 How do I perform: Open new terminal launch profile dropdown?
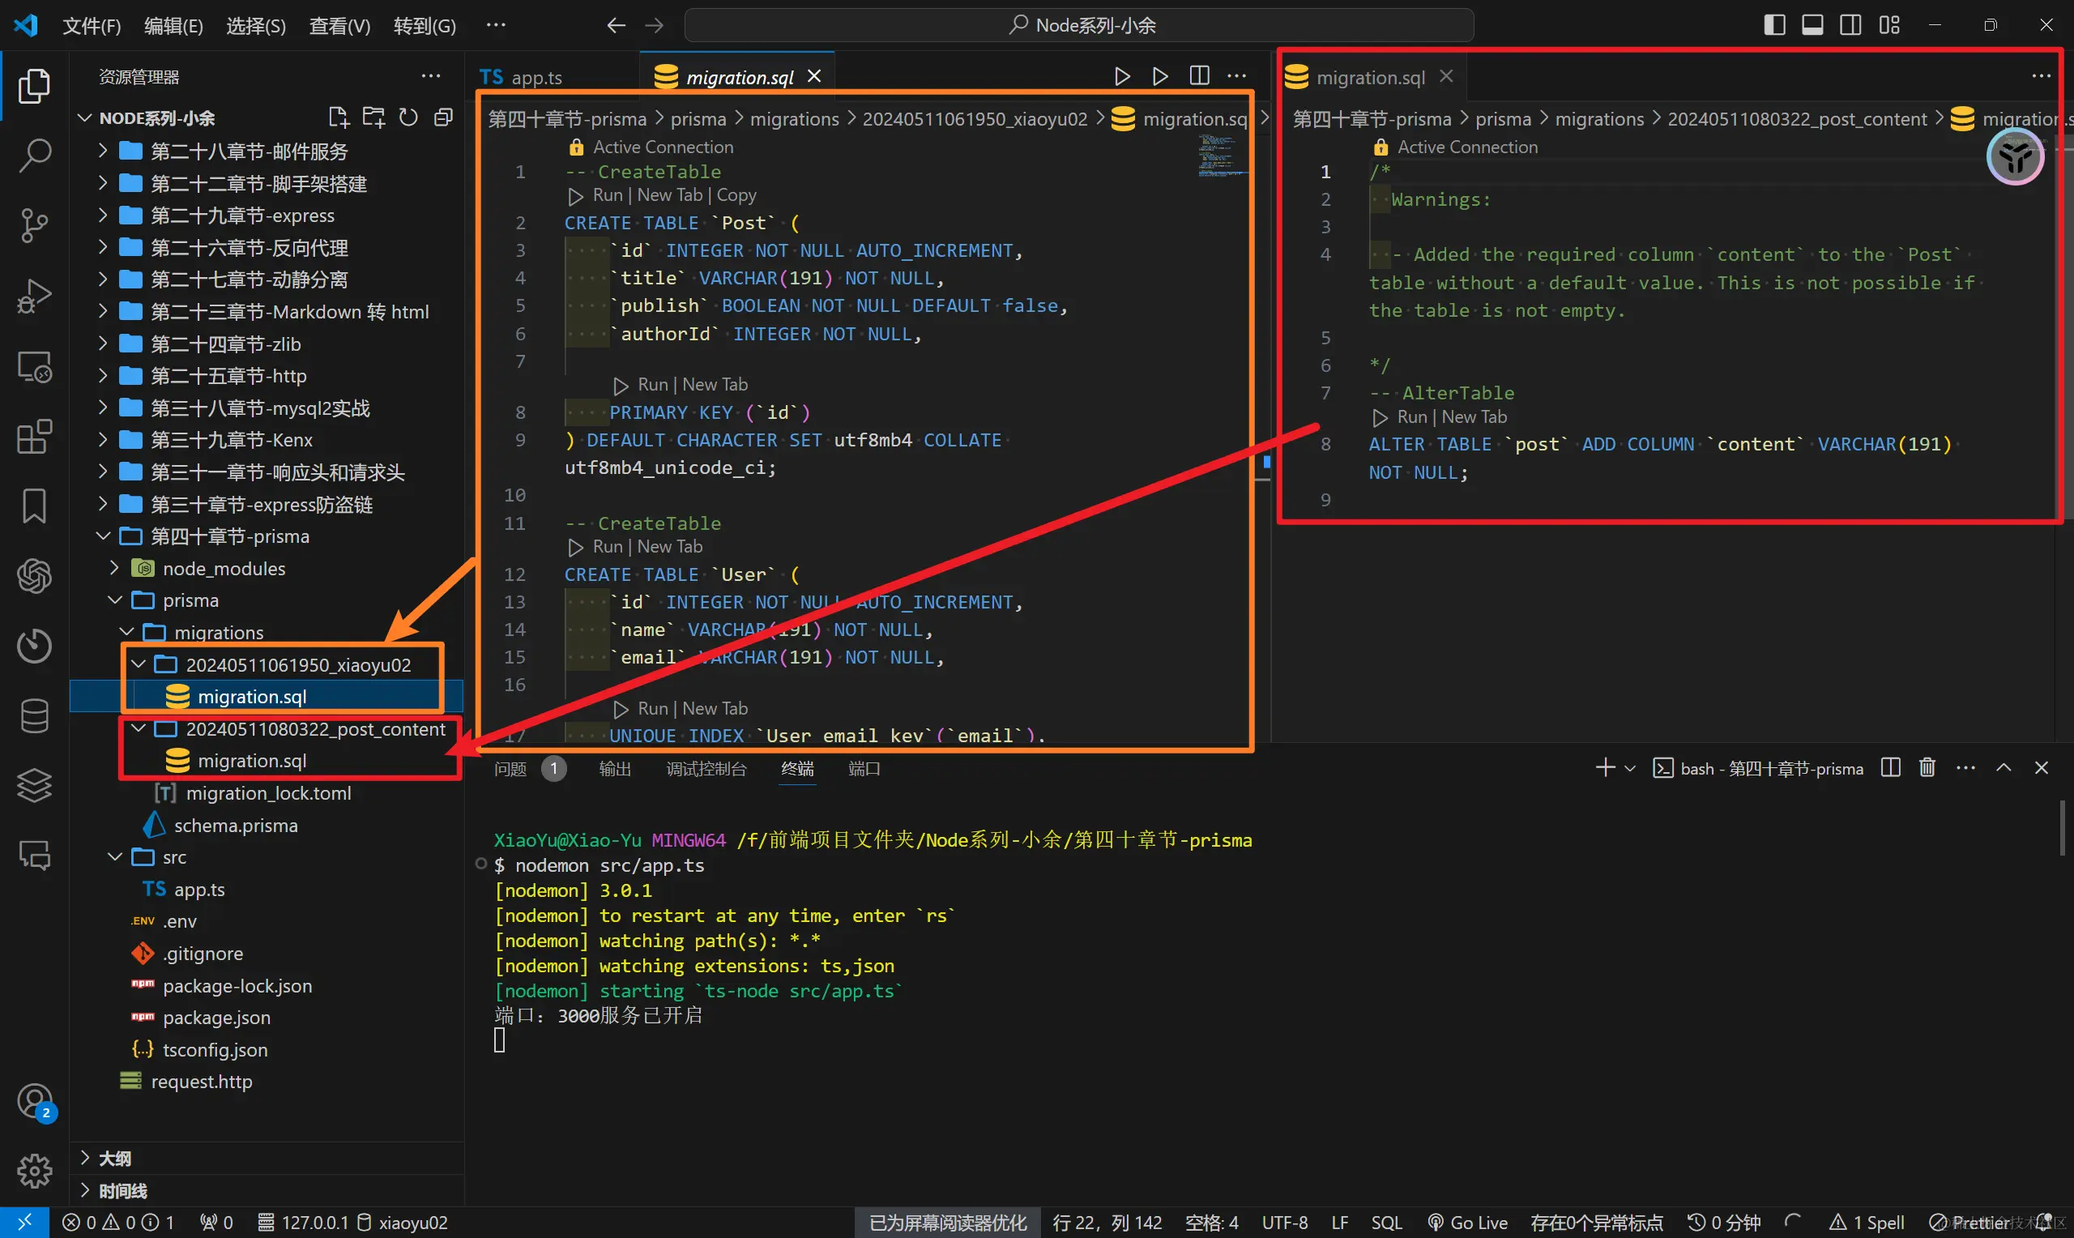(x=1629, y=768)
